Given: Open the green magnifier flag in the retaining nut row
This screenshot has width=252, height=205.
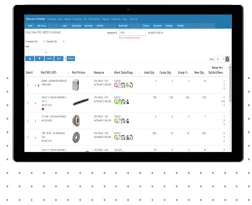Looking at the screenshot, I should pyautogui.click(x=116, y=137).
